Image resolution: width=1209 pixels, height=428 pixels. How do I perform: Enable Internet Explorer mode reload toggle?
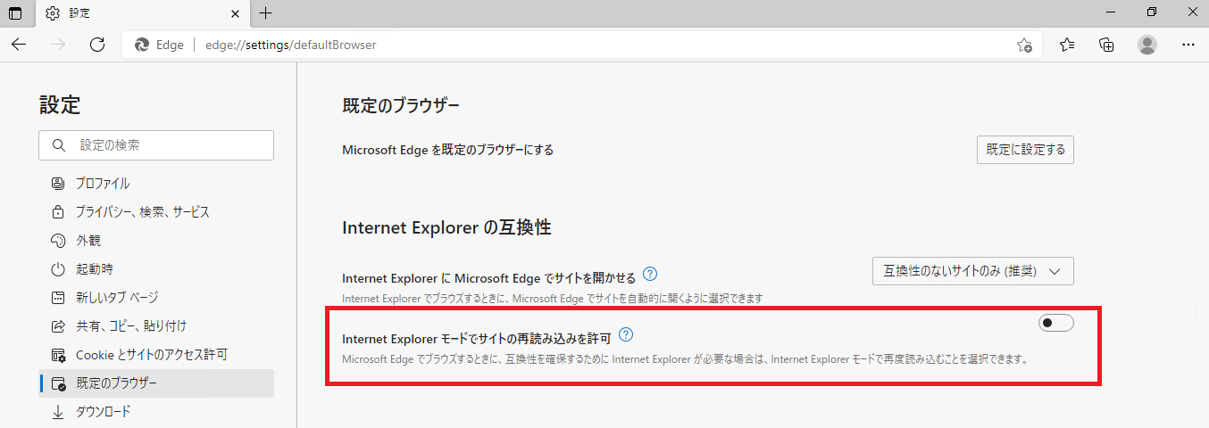(1056, 323)
